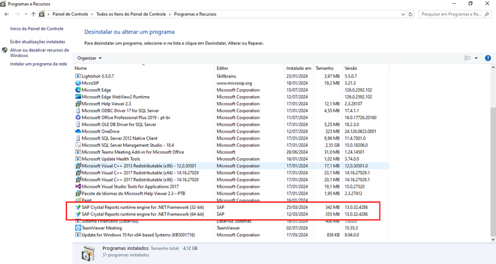Image resolution: width=496 pixels, height=264 pixels.
Task: Click the search programs input field
Action: 452,14
